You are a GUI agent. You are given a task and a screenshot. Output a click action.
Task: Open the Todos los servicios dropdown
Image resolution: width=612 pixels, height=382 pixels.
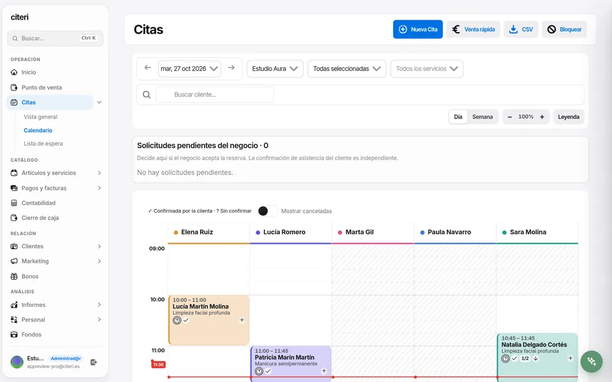[x=427, y=69]
